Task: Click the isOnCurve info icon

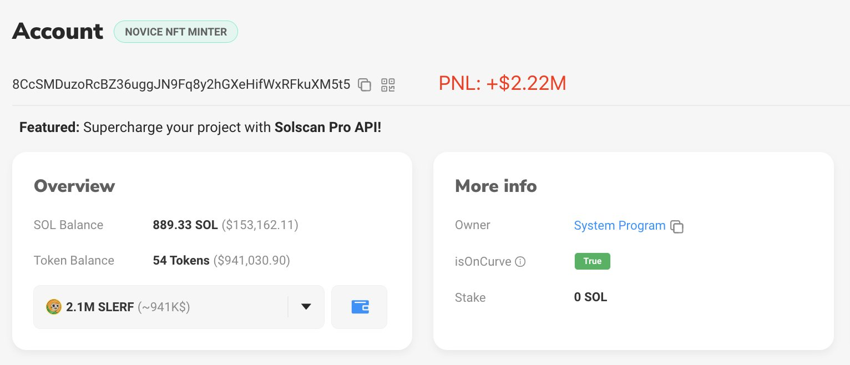Action: coord(520,261)
